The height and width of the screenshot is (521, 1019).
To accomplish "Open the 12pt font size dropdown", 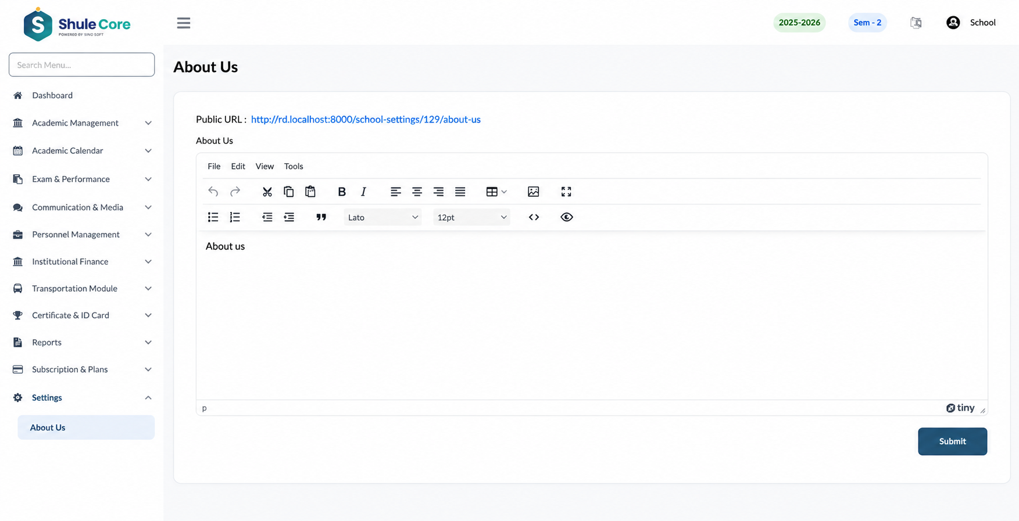I will [x=471, y=217].
